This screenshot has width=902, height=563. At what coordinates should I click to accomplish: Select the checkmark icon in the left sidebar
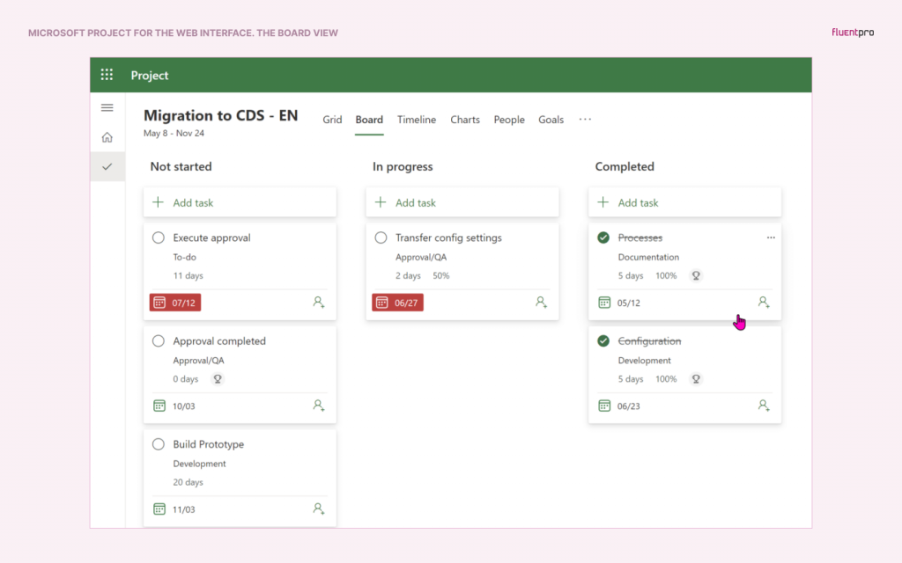pos(107,166)
